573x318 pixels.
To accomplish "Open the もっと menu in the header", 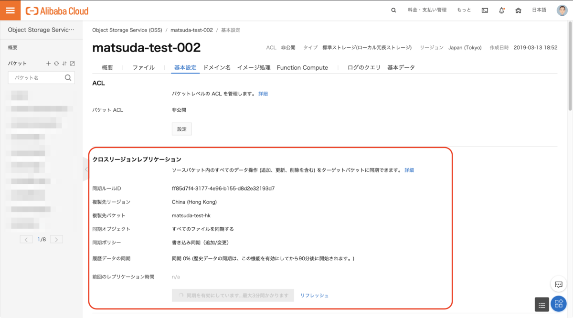I will (464, 10).
